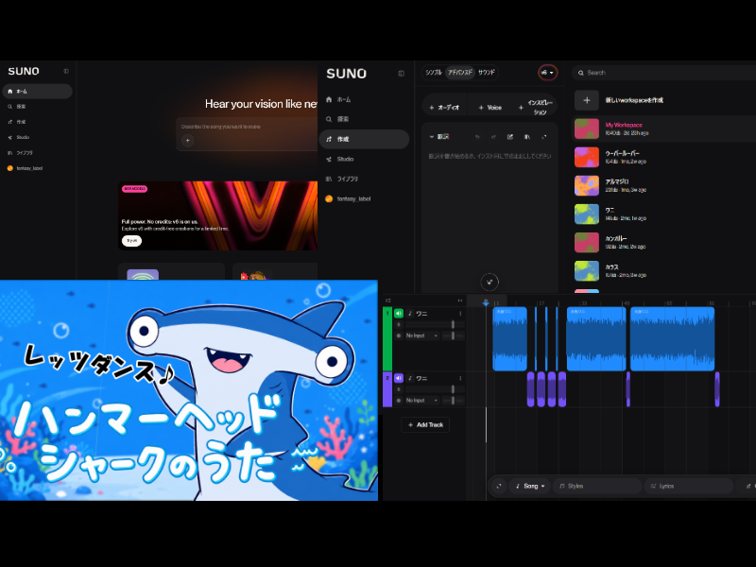Click the expand icon beside Song selector
The image size is (756, 567).
[x=499, y=486]
